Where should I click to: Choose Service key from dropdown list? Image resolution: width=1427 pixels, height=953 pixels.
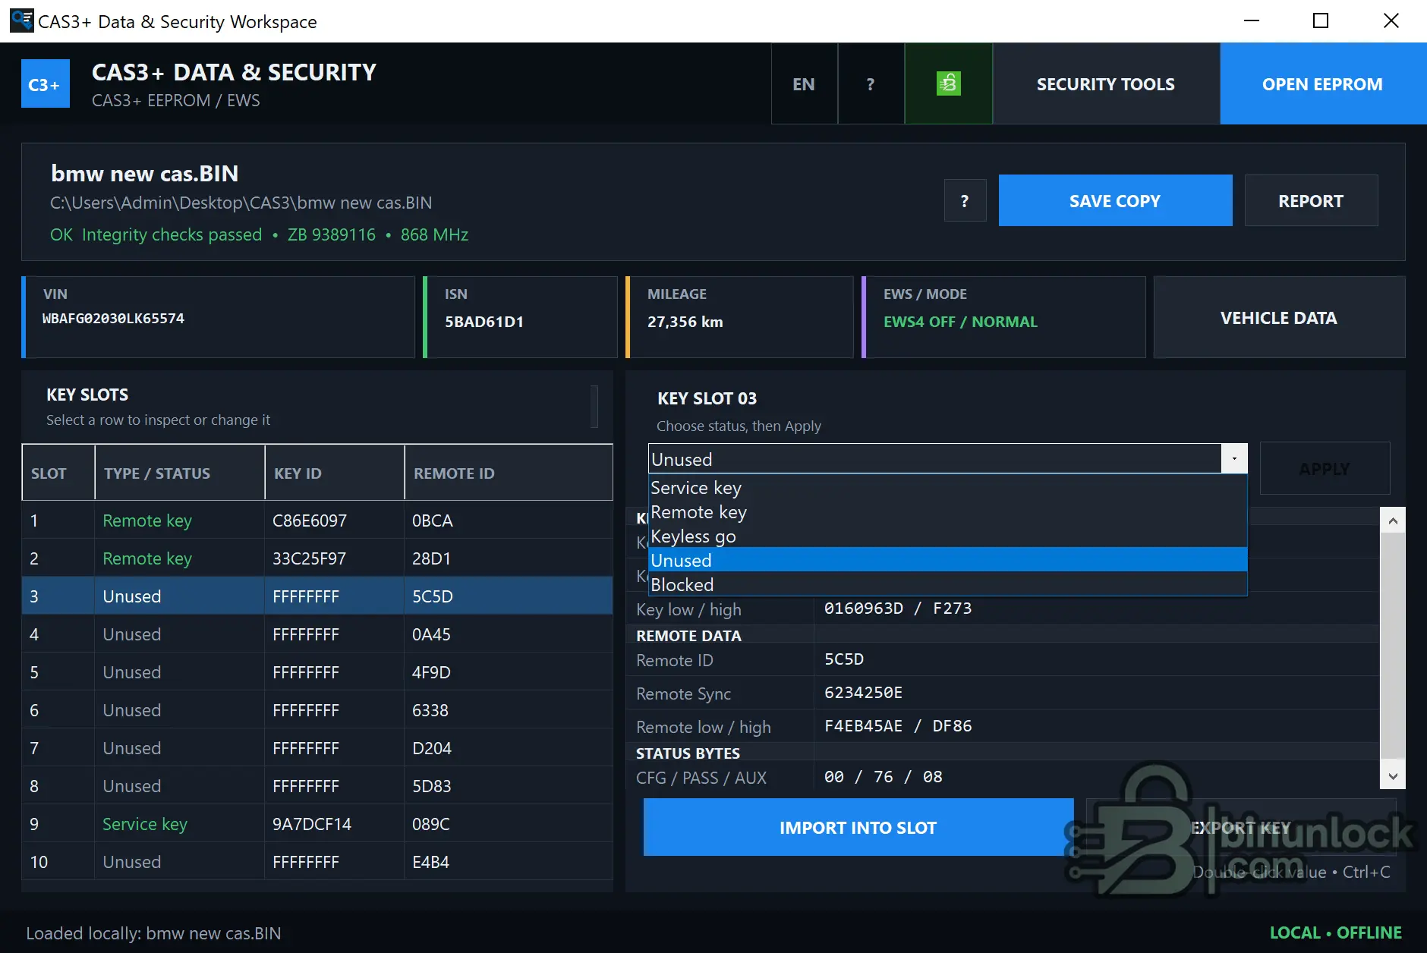pos(948,488)
